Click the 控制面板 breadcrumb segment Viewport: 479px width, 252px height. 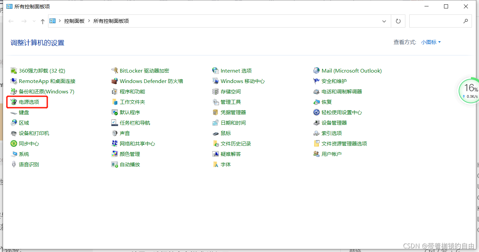pos(74,21)
